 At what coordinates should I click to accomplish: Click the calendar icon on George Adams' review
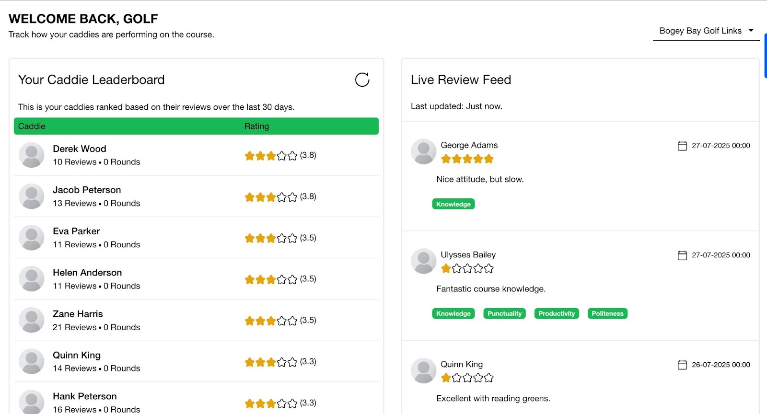(682, 146)
